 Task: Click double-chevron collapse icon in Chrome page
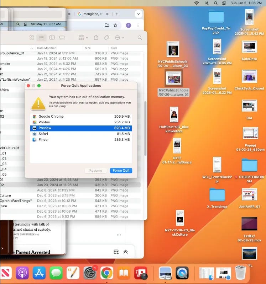tap(126, 252)
